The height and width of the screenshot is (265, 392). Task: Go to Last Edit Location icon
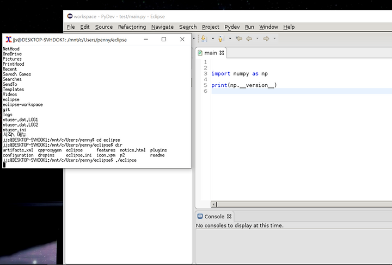pyautogui.click(x=239, y=39)
